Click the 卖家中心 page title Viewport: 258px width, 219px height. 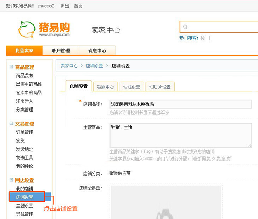106,30
